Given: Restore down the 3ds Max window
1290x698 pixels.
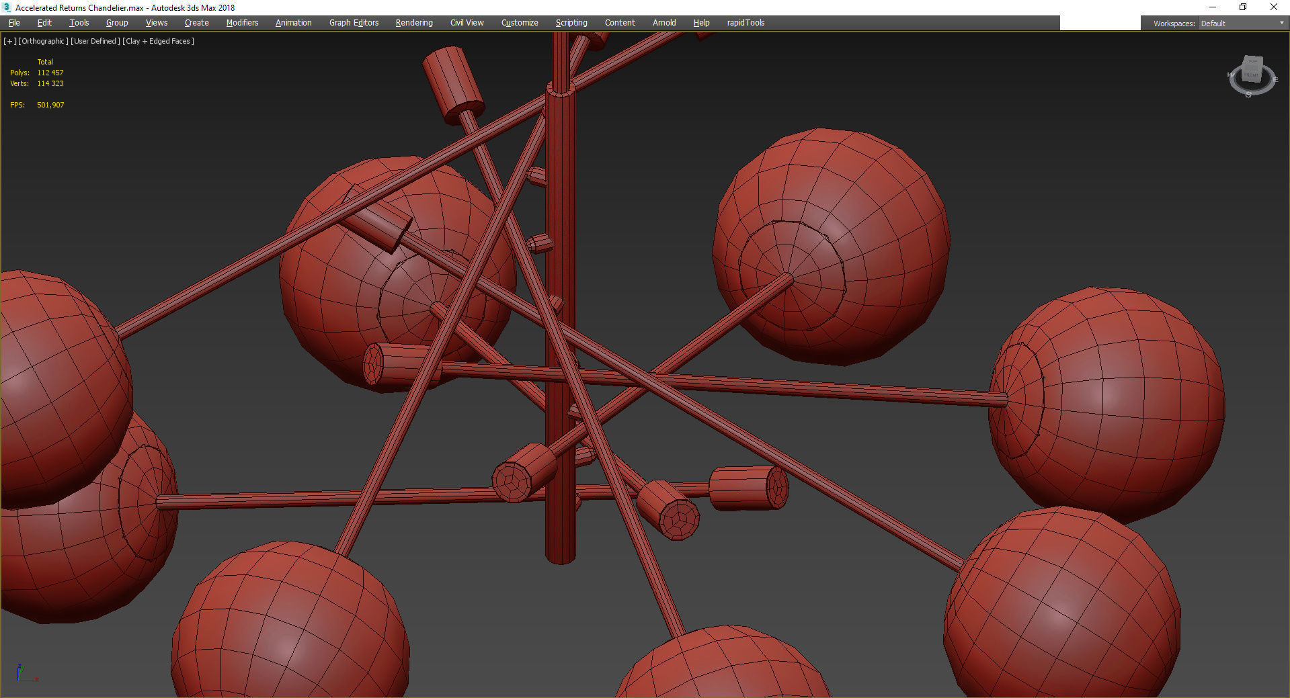Looking at the screenshot, I should (1243, 7).
